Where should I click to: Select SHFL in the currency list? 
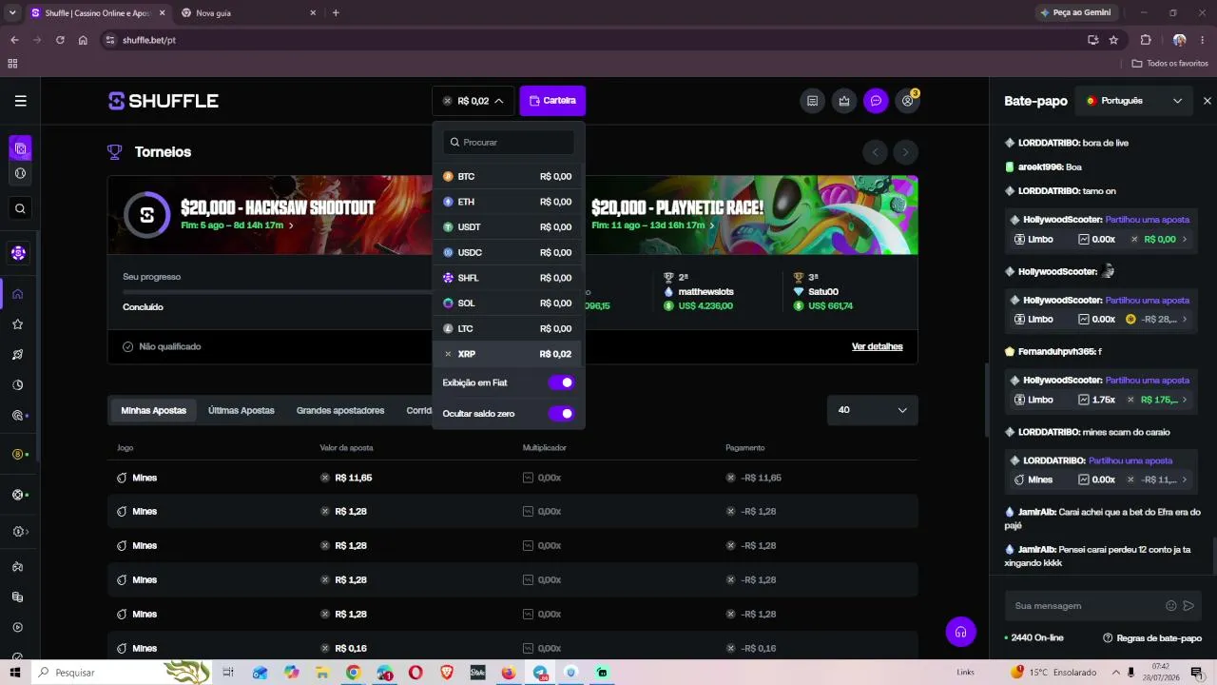click(508, 278)
